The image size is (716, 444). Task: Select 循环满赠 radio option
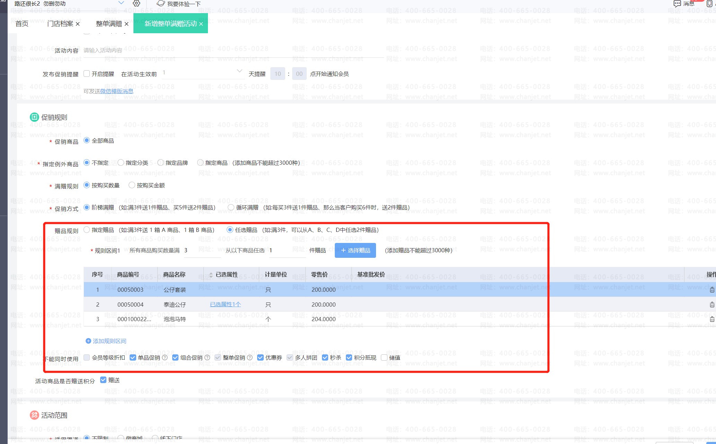pos(231,207)
